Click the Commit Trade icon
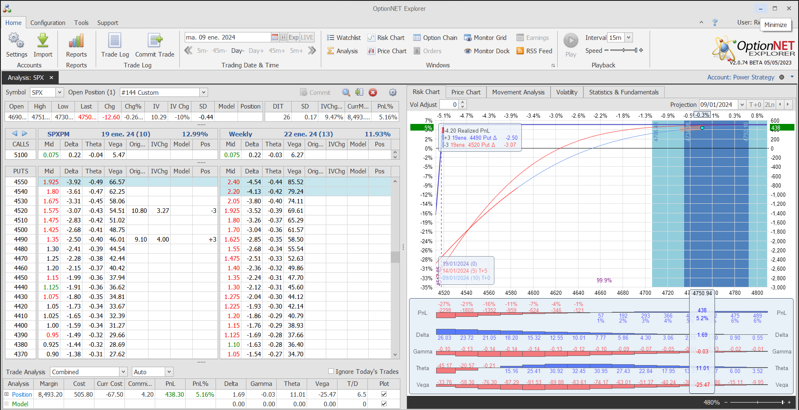 point(155,41)
